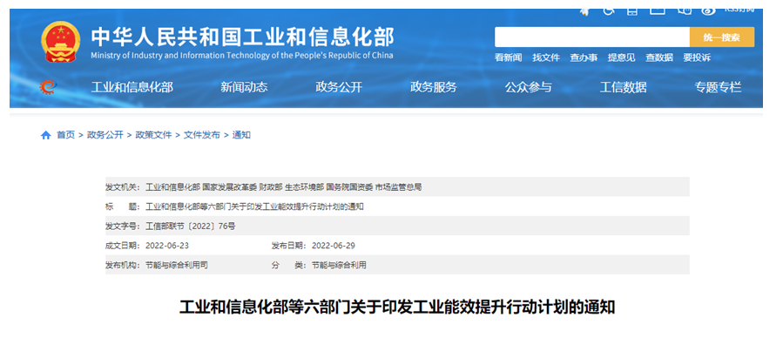Open the Weibo icon at top right
This screenshot has width=783, height=338.
(708, 10)
